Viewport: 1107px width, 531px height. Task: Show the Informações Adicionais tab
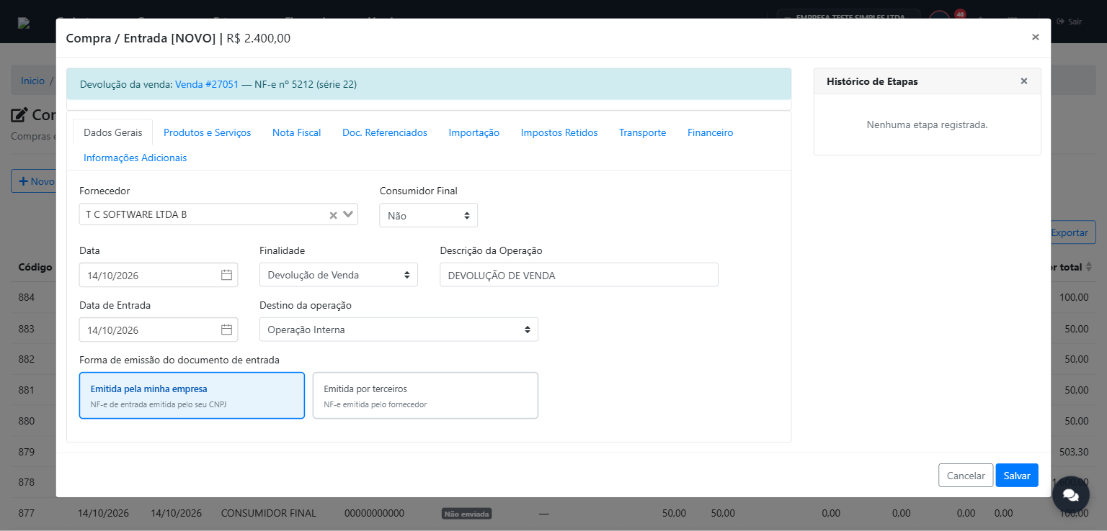(x=135, y=158)
